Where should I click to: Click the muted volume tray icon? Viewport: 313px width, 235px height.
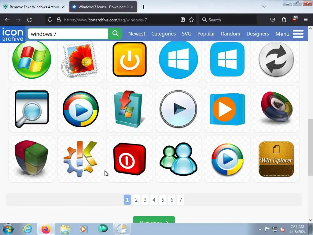(x=282, y=229)
